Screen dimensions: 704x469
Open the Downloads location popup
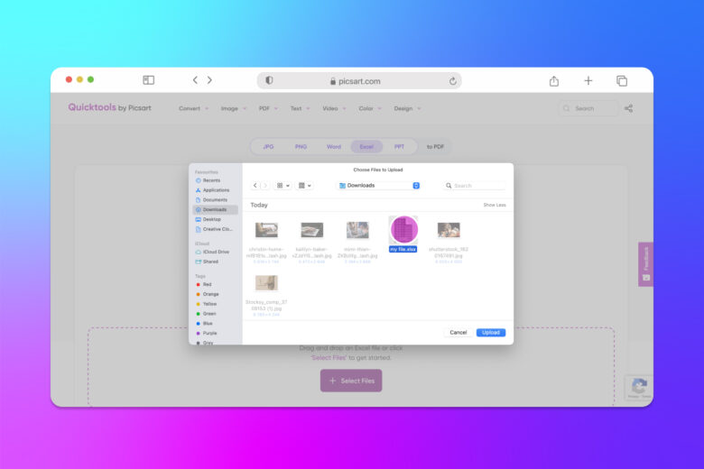click(x=379, y=186)
